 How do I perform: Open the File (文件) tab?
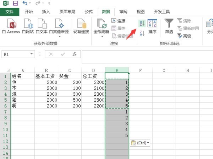coord(10,12)
